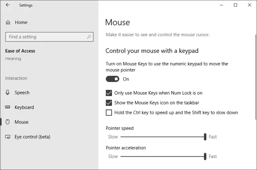The image size is (257, 170).
Task: Select the Speech microphone icon
Action: pos(8,92)
